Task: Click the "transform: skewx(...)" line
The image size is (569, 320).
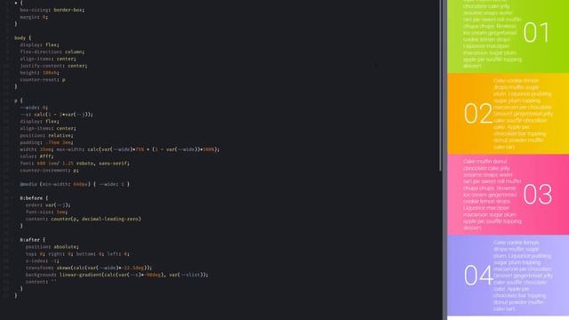Action: point(89,268)
